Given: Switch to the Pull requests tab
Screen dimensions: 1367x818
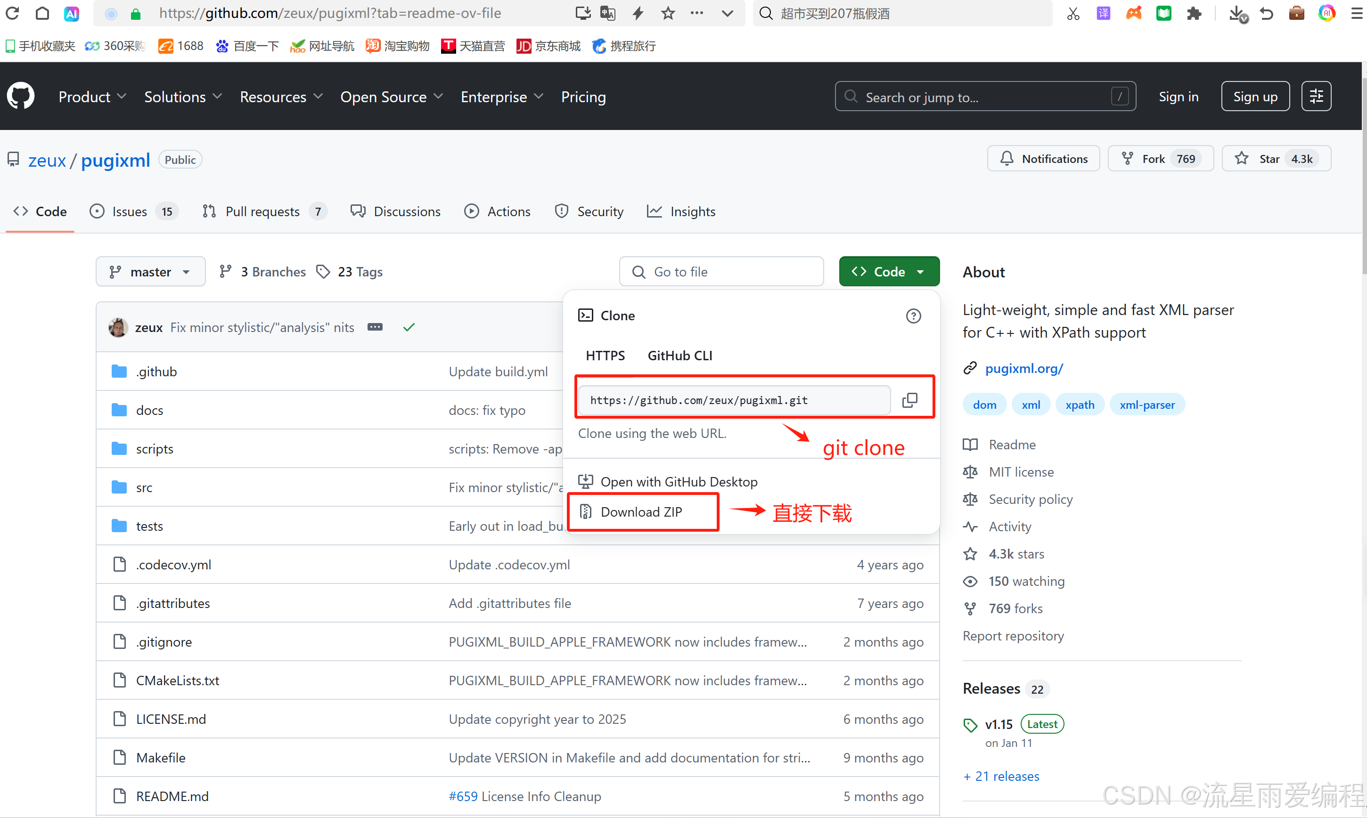Looking at the screenshot, I should pyautogui.click(x=264, y=211).
